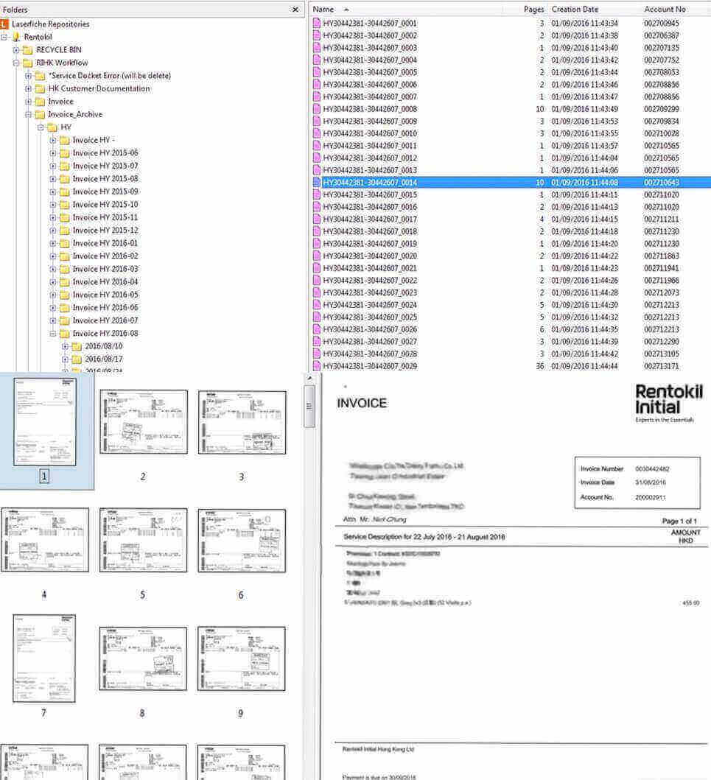
Task: Close the Folders pane with the X
Action: [x=295, y=10]
